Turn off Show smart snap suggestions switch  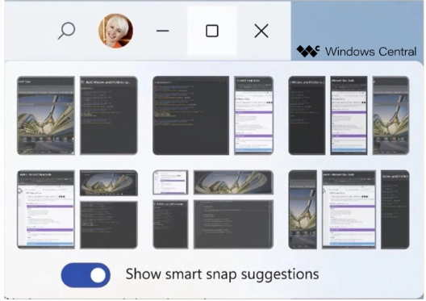(86, 275)
